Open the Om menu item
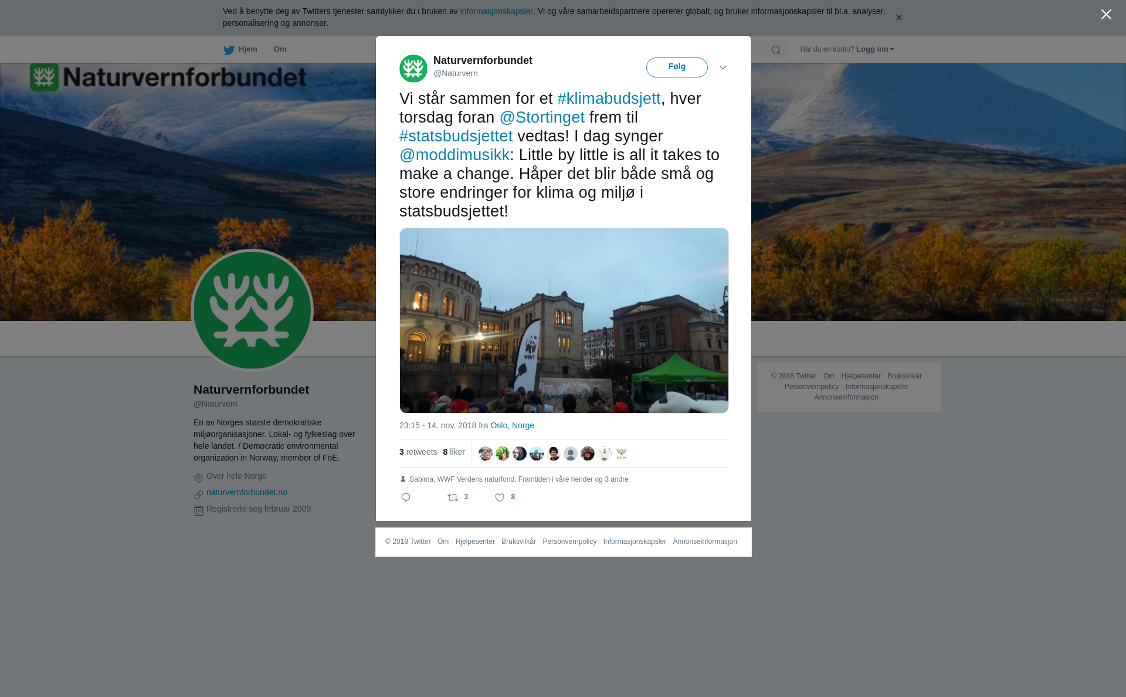 pyautogui.click(x=280, y=49)
